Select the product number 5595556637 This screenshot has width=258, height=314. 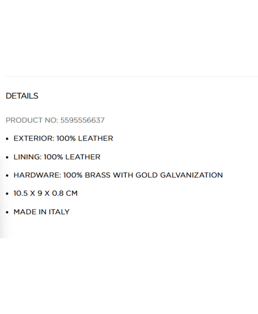pos(82,120)
